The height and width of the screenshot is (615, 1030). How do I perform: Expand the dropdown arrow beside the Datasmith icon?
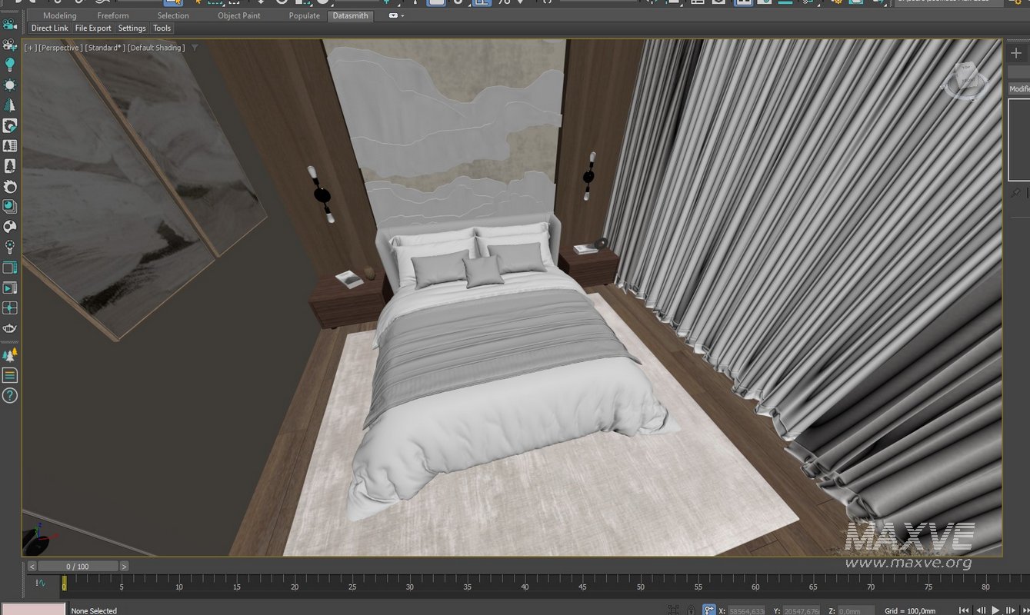[401, 15]
